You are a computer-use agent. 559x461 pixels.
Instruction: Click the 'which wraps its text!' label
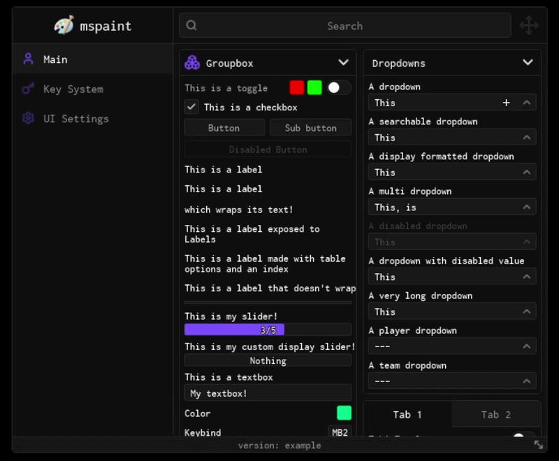[238, 210]
